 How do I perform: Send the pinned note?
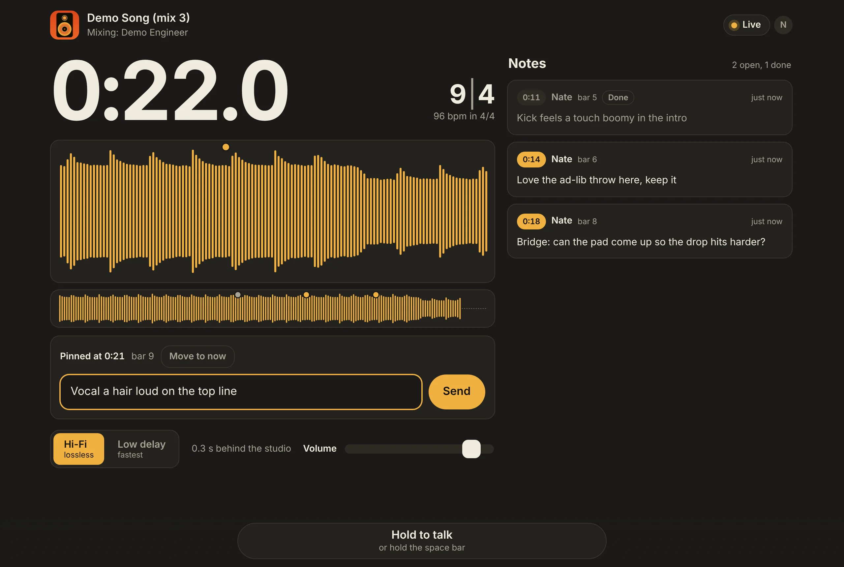click(456, 392)
